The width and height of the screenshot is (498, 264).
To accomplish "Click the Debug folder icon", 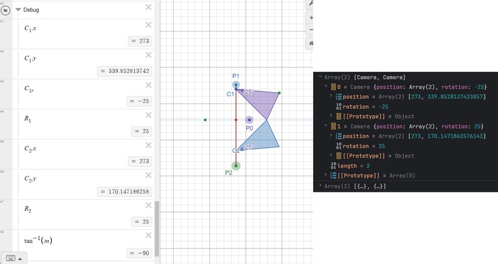I will coord(5,10).
